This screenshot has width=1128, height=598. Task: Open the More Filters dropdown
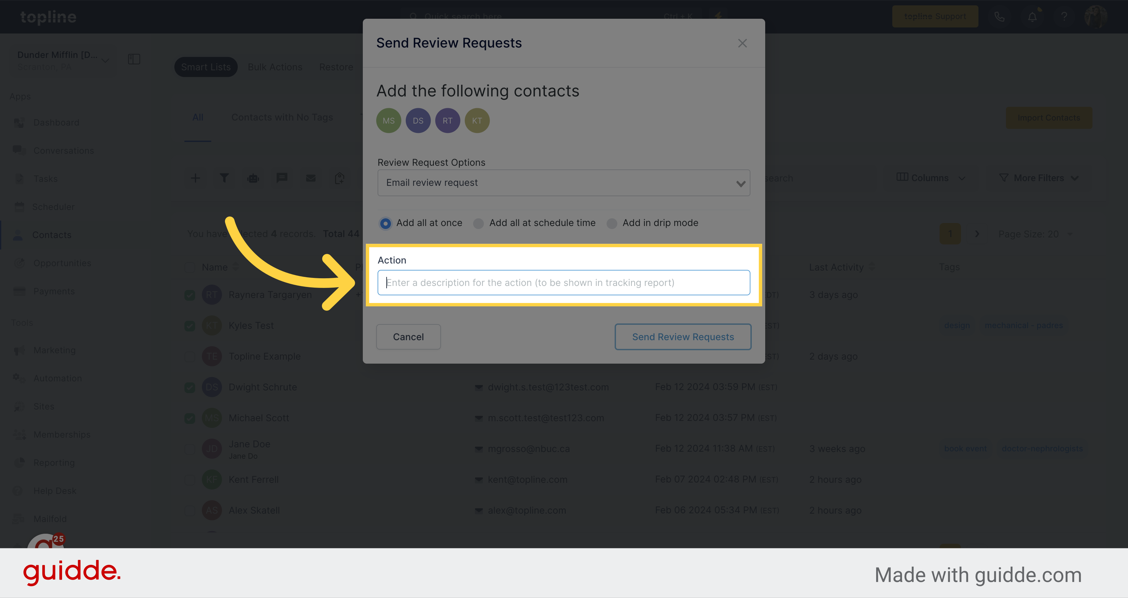point(1039,178)
